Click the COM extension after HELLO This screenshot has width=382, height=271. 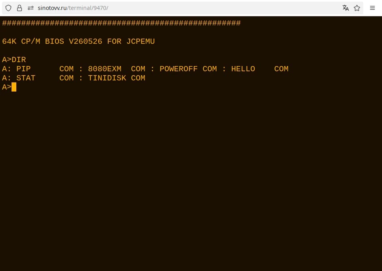pos(281,69)
